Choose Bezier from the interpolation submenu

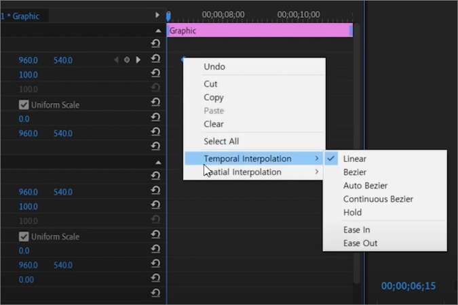tap(355, 172)
